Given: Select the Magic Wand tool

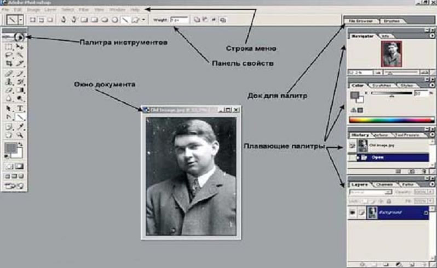Looking at the screenshot, I should coord(20,55).
